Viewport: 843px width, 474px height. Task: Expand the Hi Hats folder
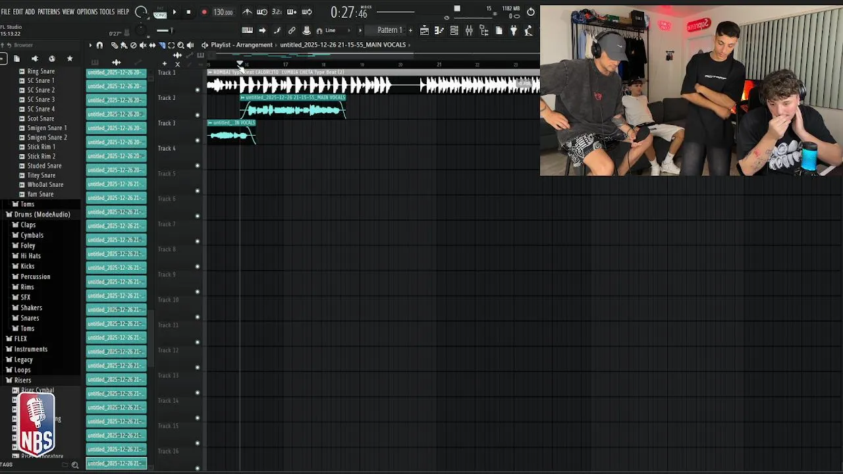coord(30,255)
